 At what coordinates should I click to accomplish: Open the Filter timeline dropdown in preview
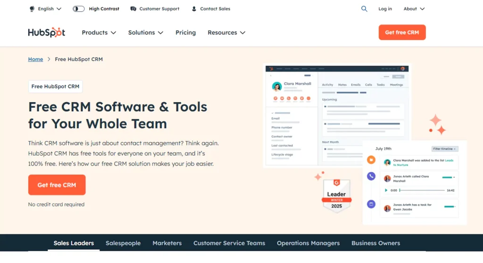tap(444, 149)
